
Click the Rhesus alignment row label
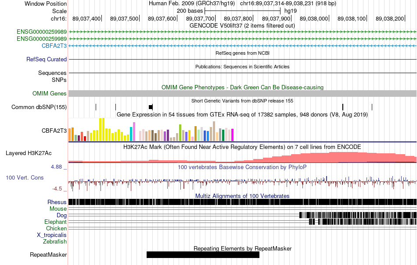(57, 202)
